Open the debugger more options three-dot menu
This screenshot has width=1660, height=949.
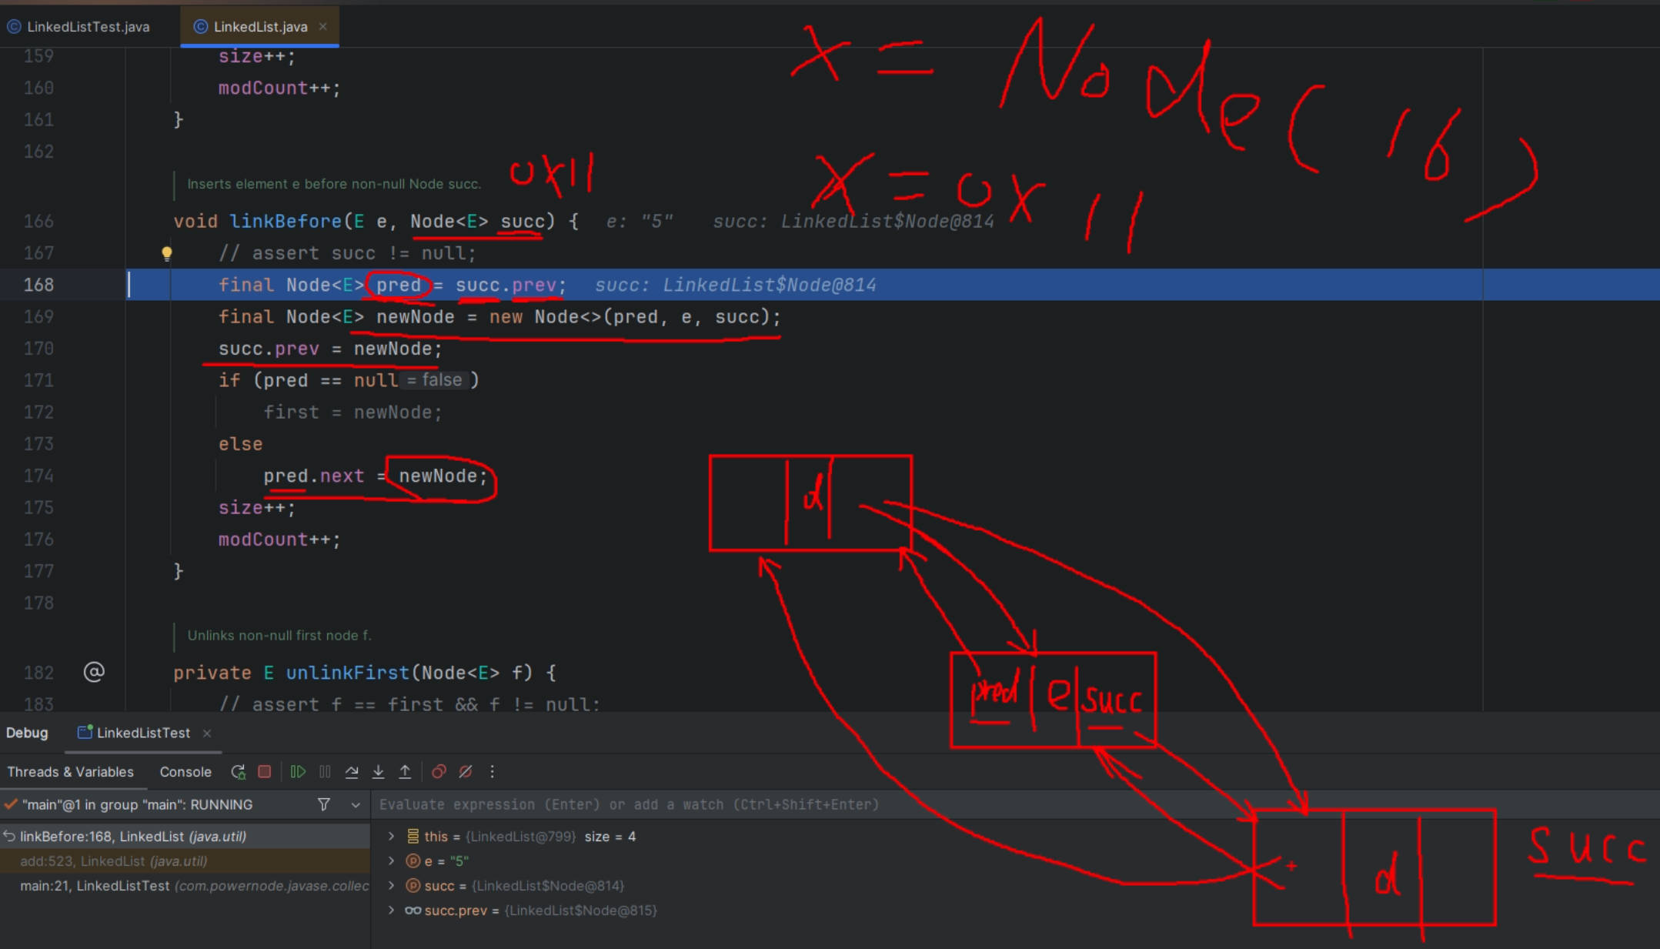pyautogui.click(x=492, y=771)
